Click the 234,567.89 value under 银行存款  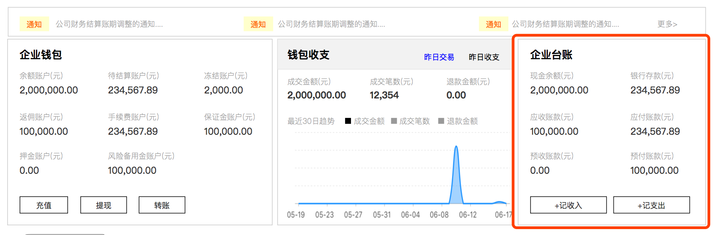pyautogui.click(x=655, y=90)
